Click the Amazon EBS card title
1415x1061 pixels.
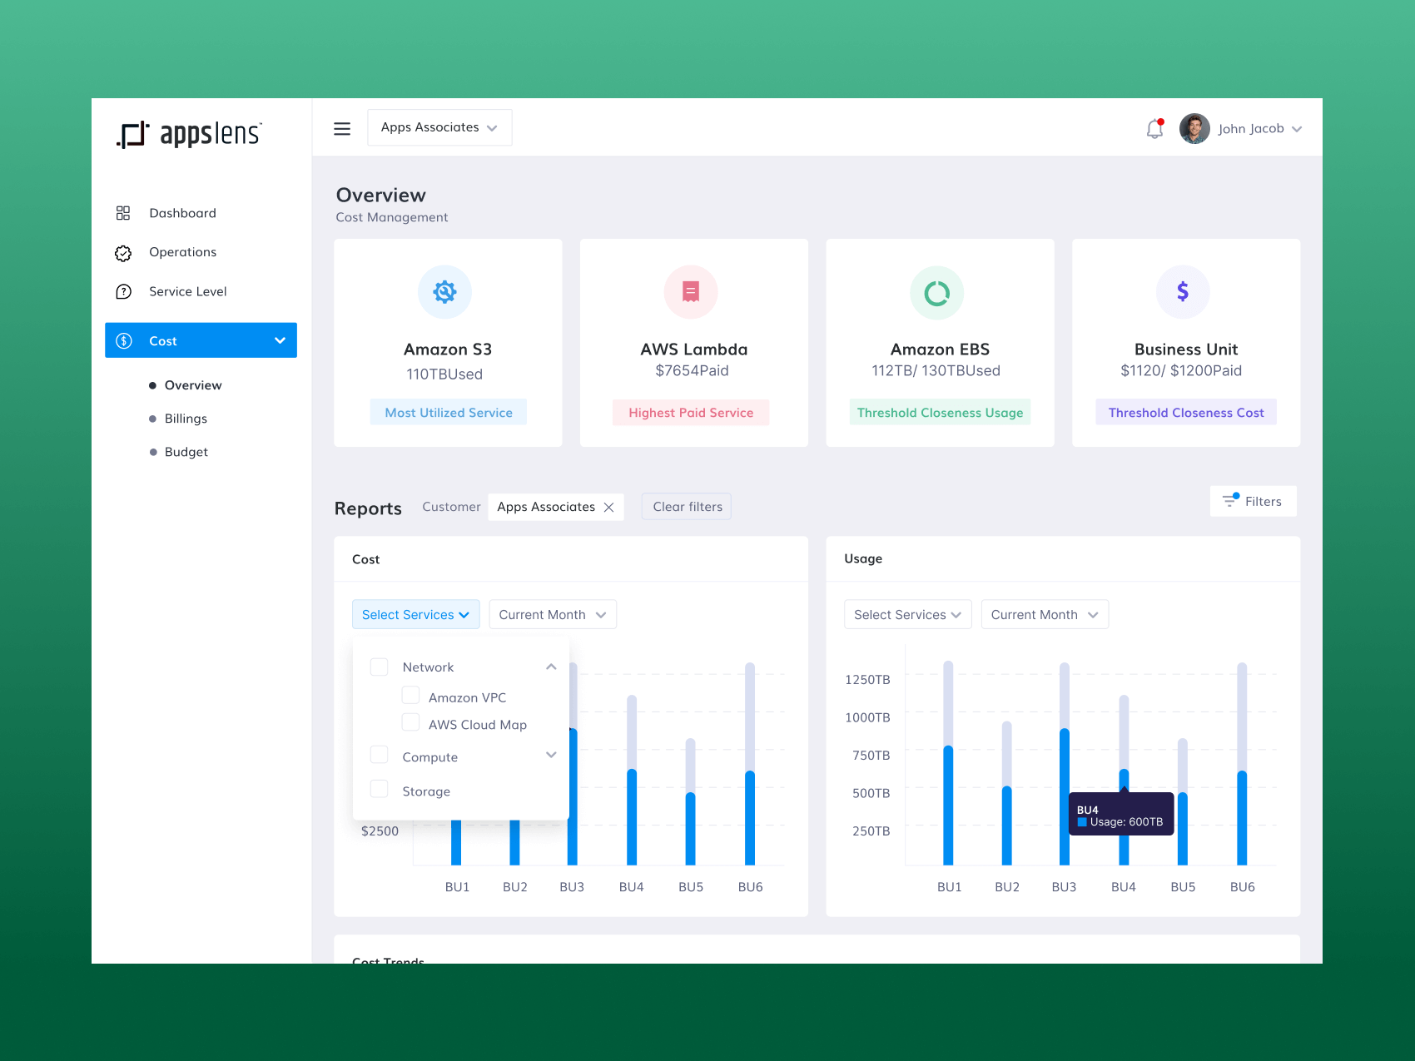940,350
